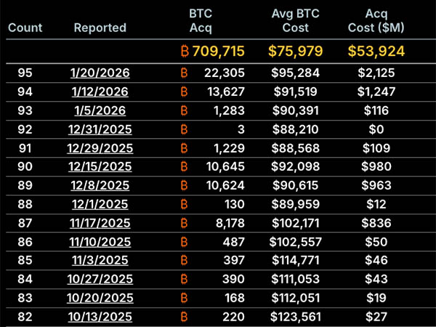Click the Bitcoin icon in the 12/31/2025 row
Screen dimensions: 436x327
click(183, 129)
